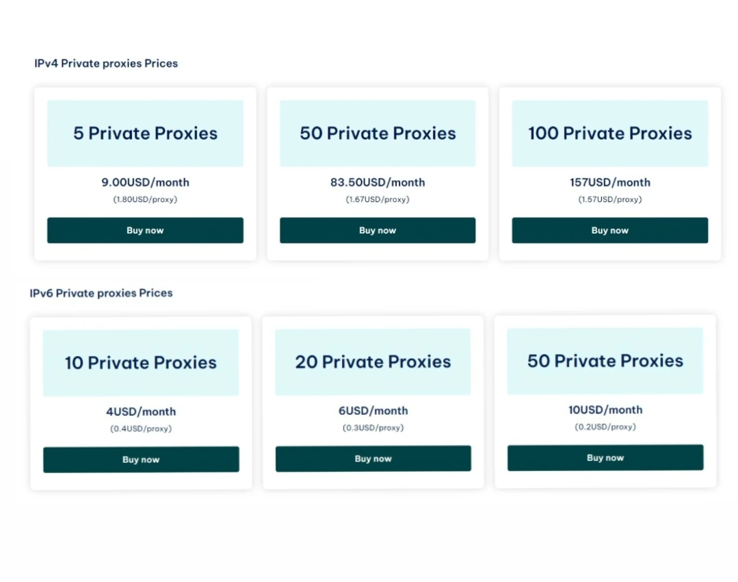Click Buy now for 20 Private Proxies
This screenshot has height=582, width=738.
tap(373, 459)
